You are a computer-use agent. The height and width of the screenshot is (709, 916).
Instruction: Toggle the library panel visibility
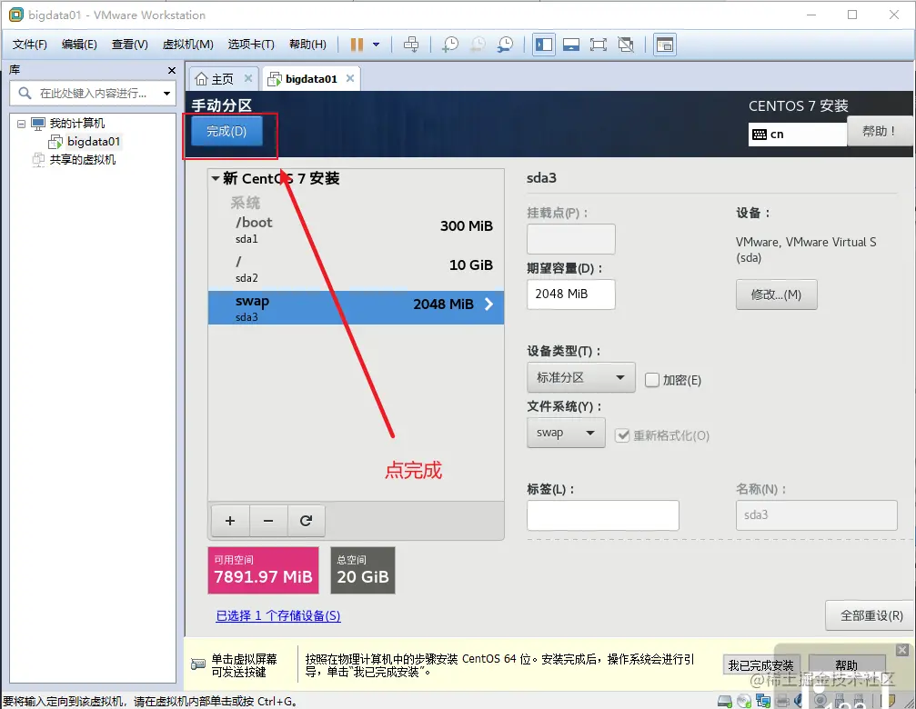543,44
